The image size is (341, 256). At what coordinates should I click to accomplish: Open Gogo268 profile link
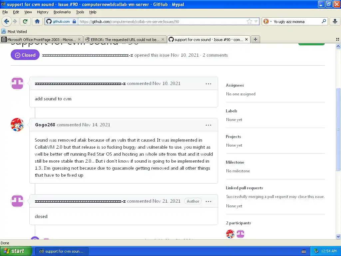point(45,125)
